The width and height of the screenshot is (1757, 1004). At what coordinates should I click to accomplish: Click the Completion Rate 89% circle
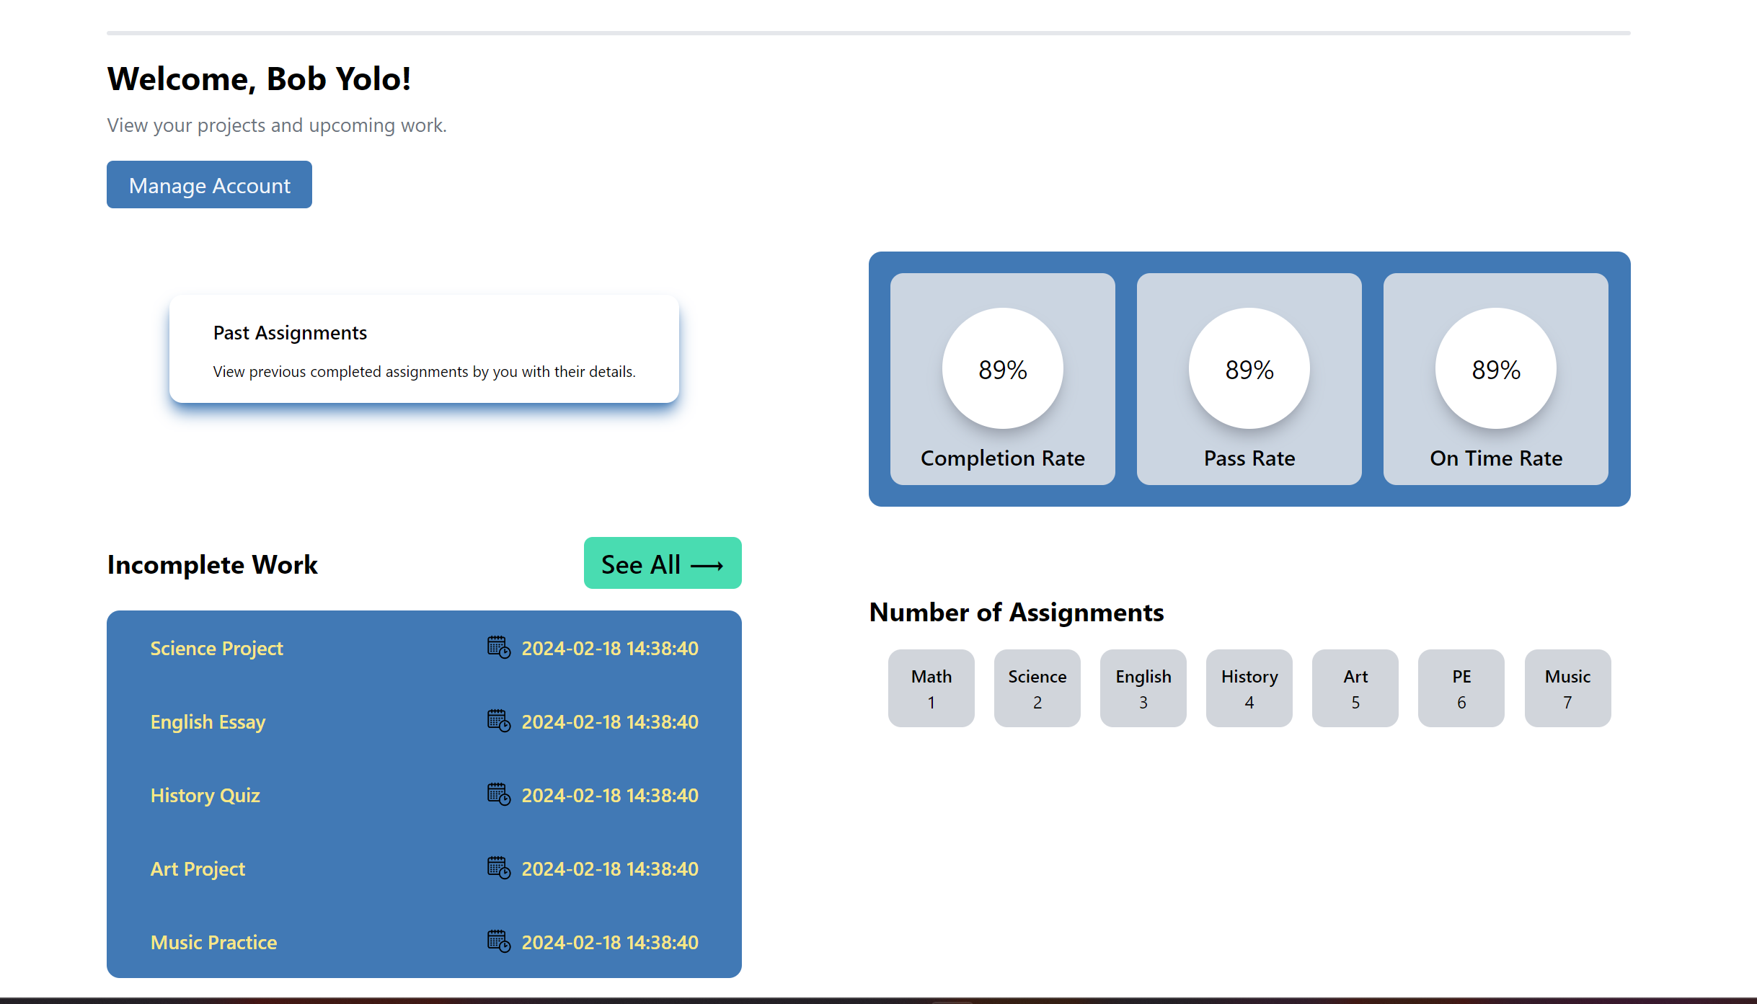(x=1002, y=369)
